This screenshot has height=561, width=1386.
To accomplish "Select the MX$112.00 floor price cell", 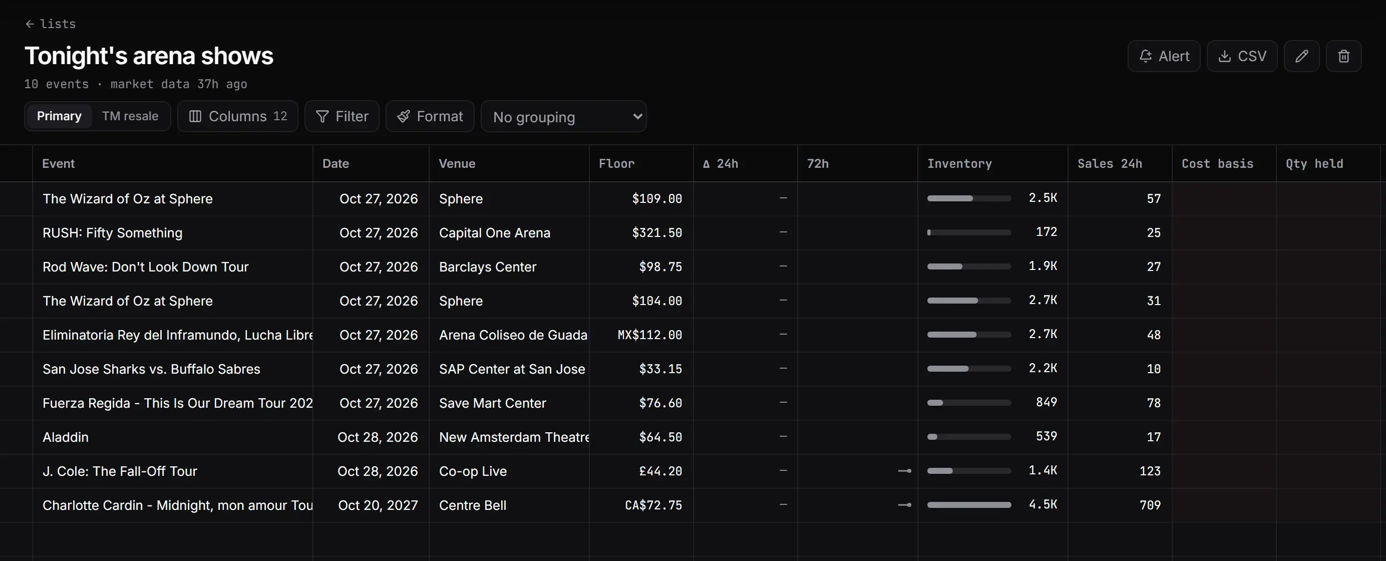I will 641,335.
